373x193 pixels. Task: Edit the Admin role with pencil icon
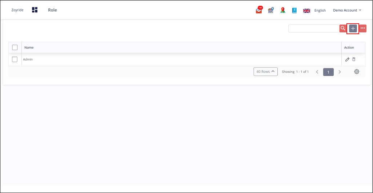click(x=347, y=59)
